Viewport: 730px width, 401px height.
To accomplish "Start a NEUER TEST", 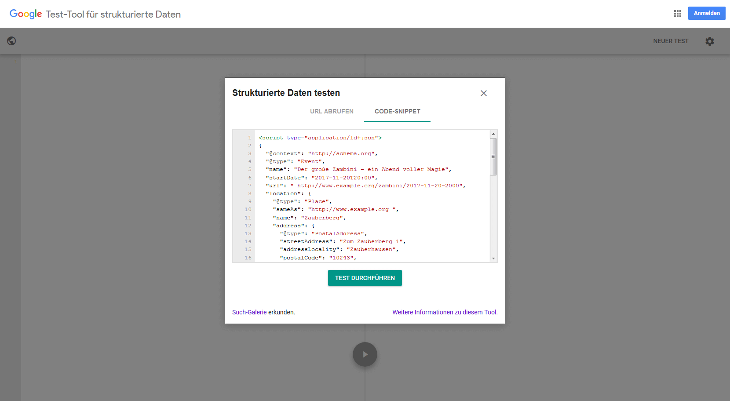I will (x=671, y=41).
